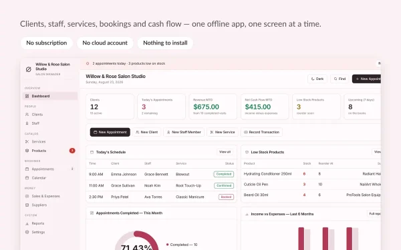Click the Appointments Completed panel icon

(x=92, y=213)
